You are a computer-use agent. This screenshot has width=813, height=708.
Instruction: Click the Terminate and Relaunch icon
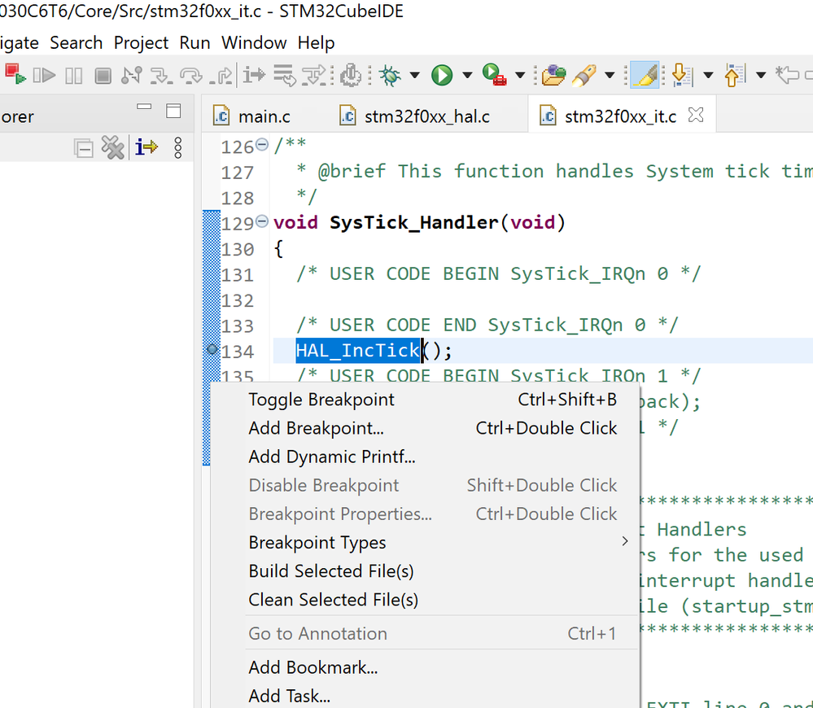click(x=15, y=74)
